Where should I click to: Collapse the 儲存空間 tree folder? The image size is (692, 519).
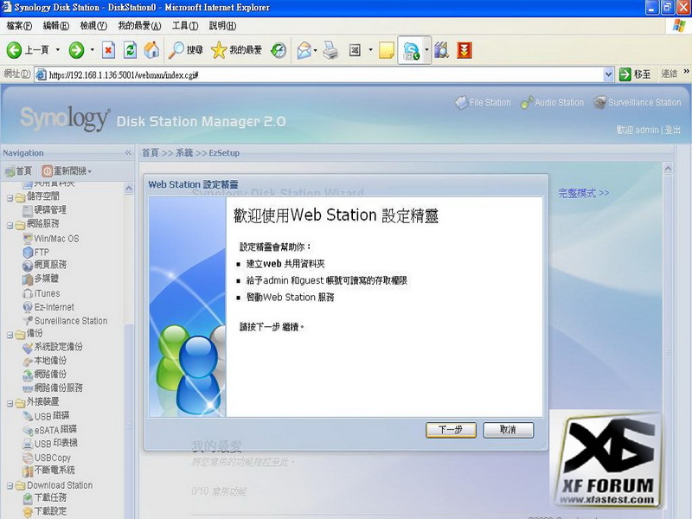tap(10, 198)
